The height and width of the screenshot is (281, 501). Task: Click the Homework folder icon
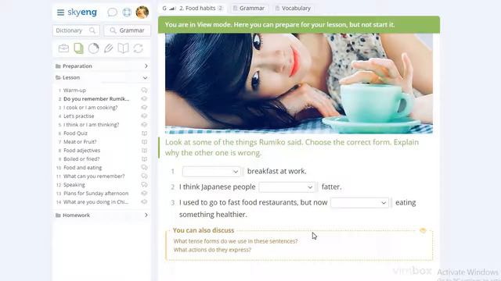click(58, 215)
